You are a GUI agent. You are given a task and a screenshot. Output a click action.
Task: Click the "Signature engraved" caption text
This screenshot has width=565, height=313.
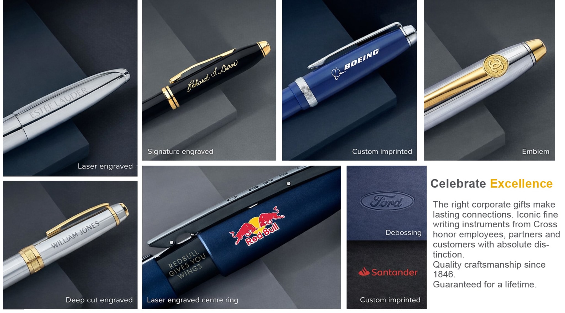(180, 151)
